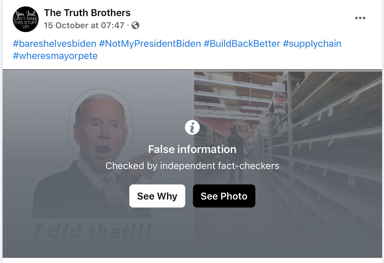
Task: Click the 15 October at 07:47 timestamp
Action: (84, 25)
